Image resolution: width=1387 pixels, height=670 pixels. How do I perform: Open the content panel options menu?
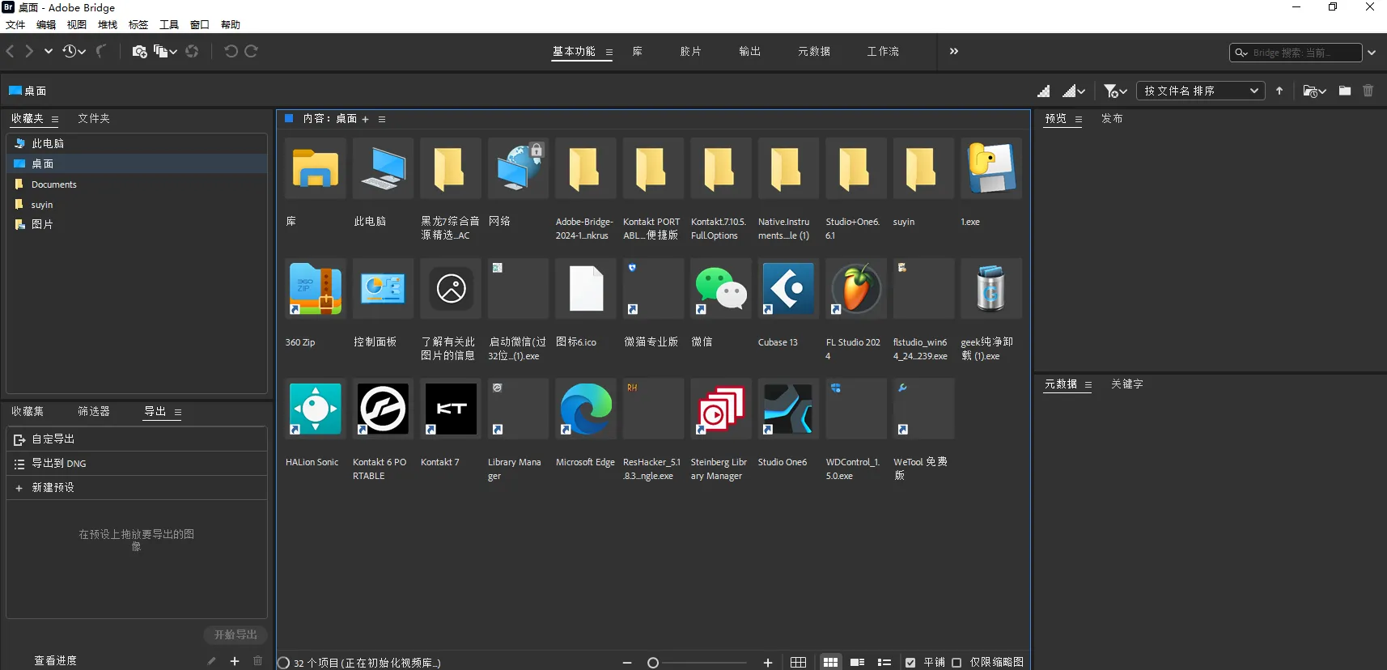tap(382, 119)
